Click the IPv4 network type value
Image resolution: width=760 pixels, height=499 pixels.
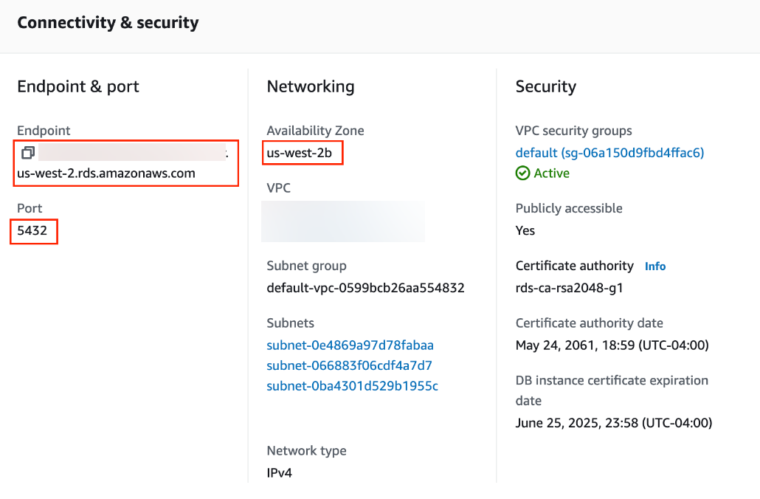point(278,472)
